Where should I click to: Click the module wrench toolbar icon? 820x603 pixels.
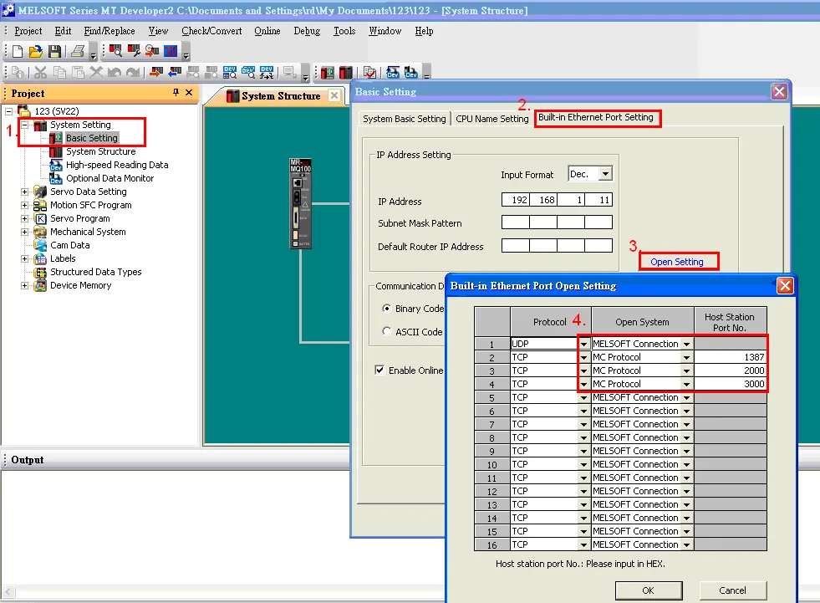coord(134,51)
